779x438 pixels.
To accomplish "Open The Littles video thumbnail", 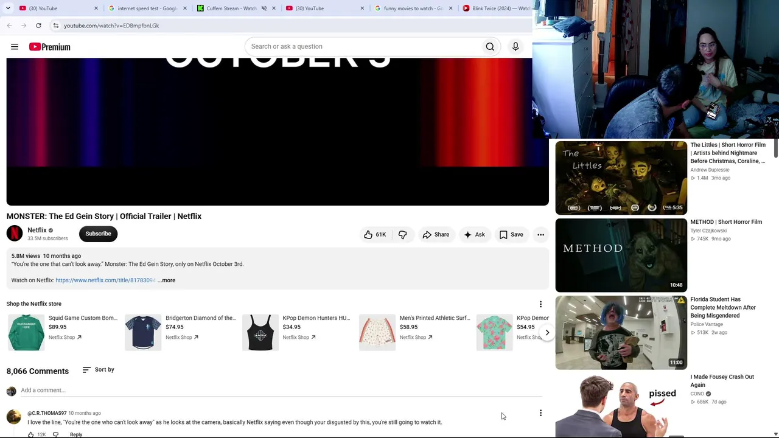I will click(x=621, y=178).
